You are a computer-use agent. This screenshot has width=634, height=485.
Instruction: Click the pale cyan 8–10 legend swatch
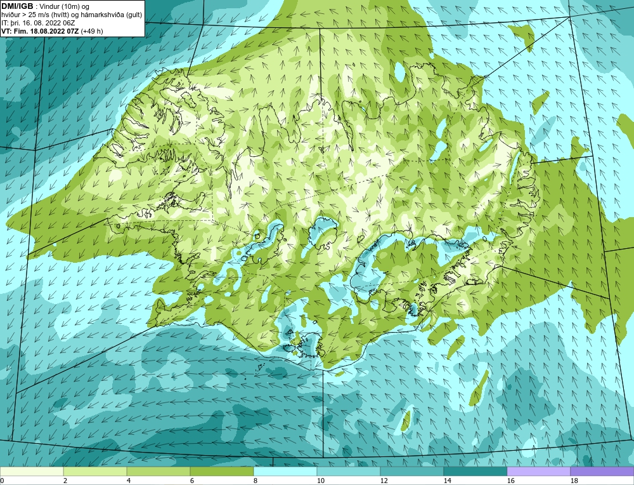point(285,471)
